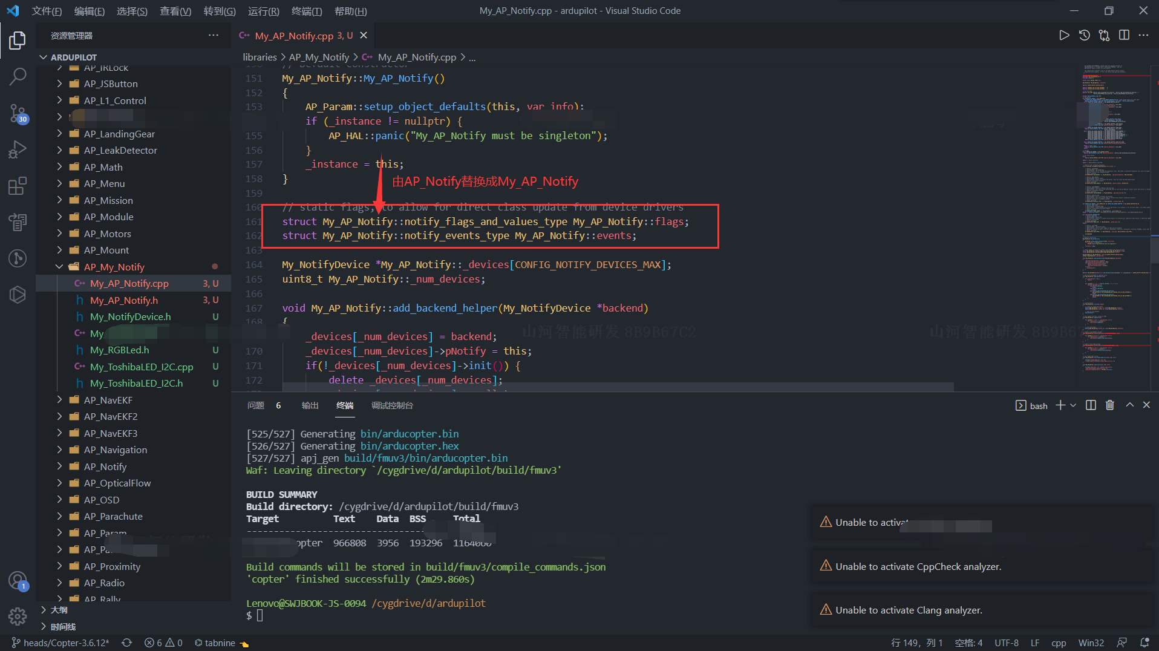Viewport: 1159px width, 651px height.
Task: Click the Unable to activate CppCheck notification
Action: point(983,566)
